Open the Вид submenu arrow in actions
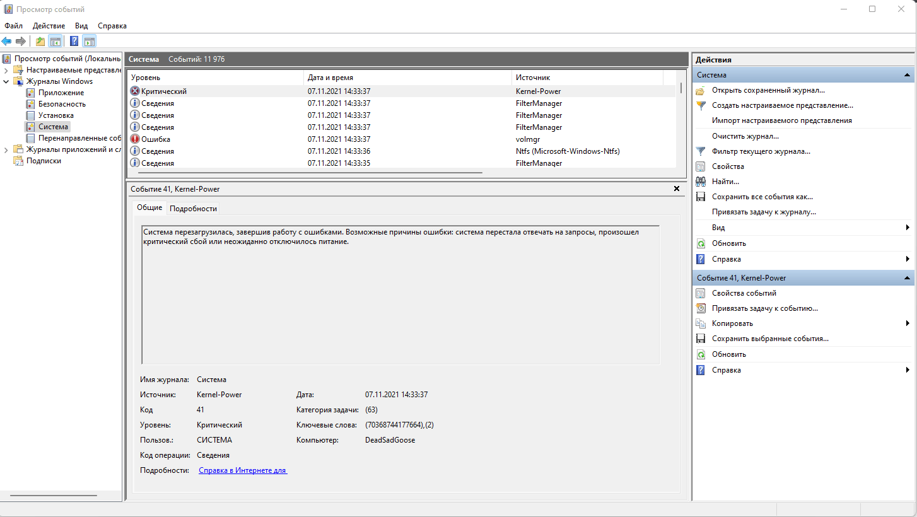The height and width of the screenshot is (517, 917). click(908, 228)
